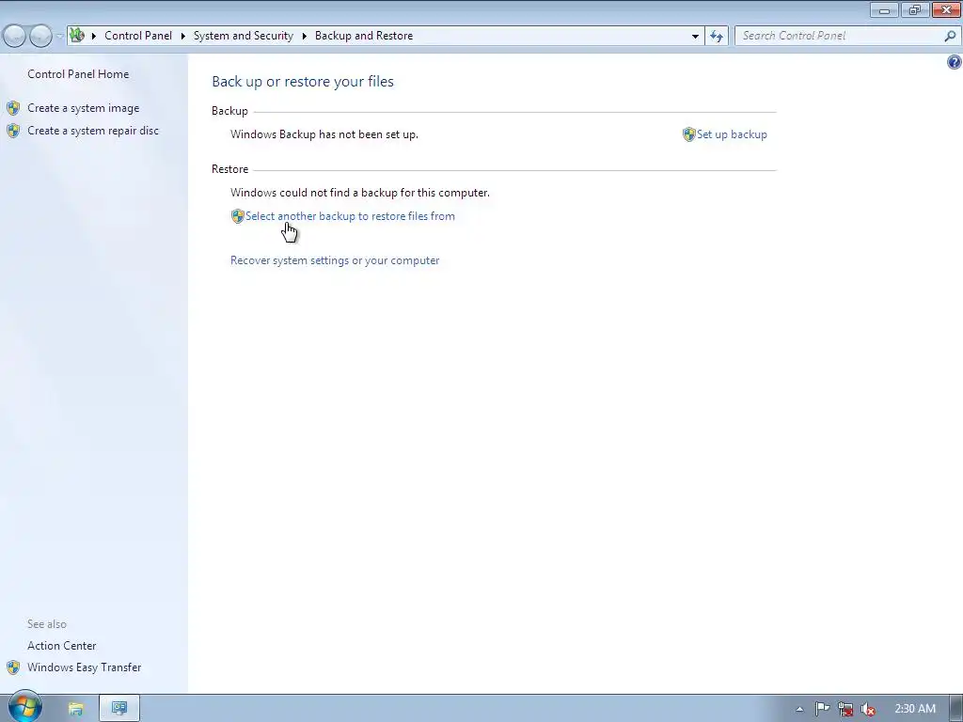Restore down the Control Panel window
The height and width of the screenshot is (722, 963).
(914, 9)
